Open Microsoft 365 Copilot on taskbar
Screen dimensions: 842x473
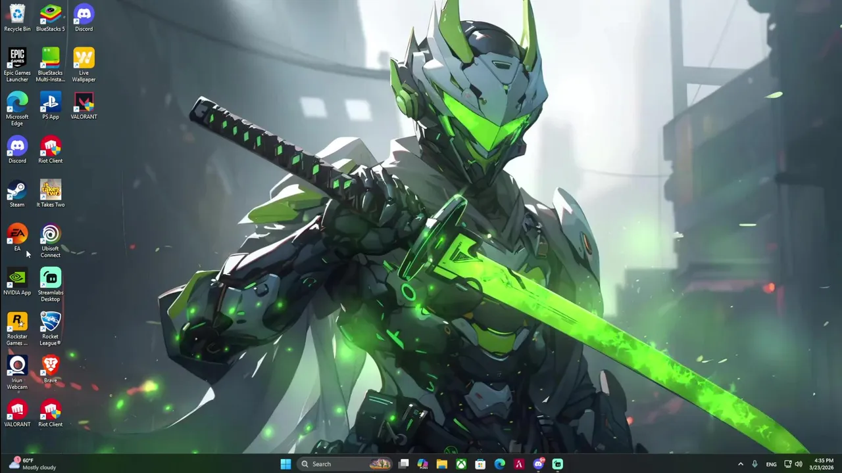(x=422, y=464)
